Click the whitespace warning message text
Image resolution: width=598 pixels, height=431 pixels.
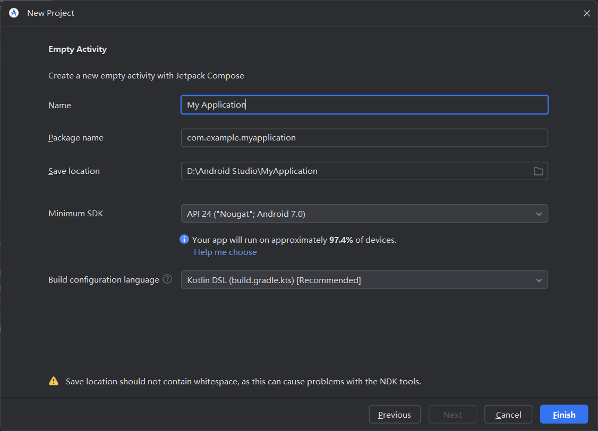[x=243, y=381]
